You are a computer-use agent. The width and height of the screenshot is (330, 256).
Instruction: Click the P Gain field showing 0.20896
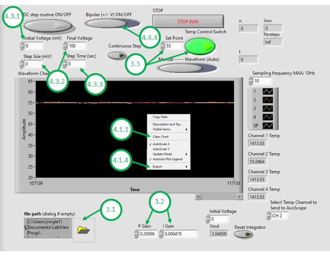coord(148,234)
